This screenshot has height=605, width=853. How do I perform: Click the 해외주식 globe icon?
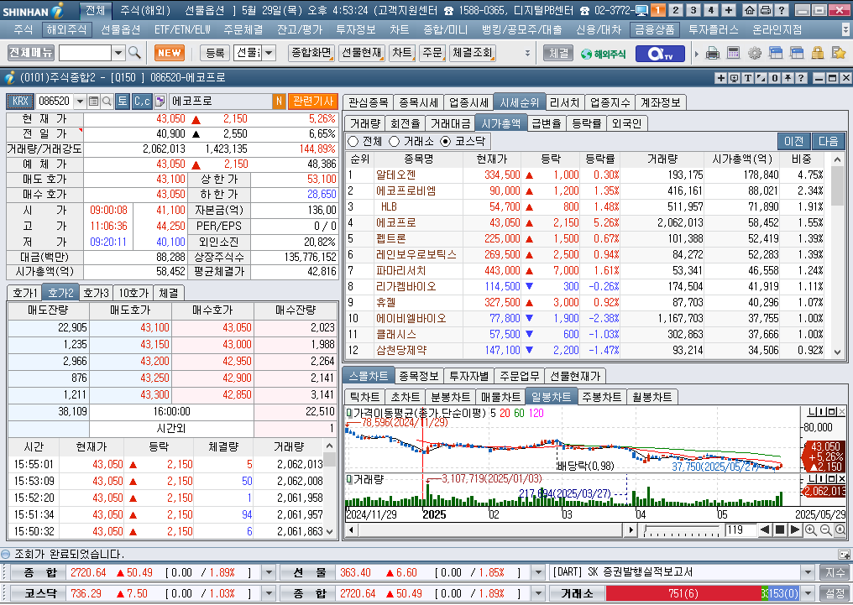click(604, 53)
